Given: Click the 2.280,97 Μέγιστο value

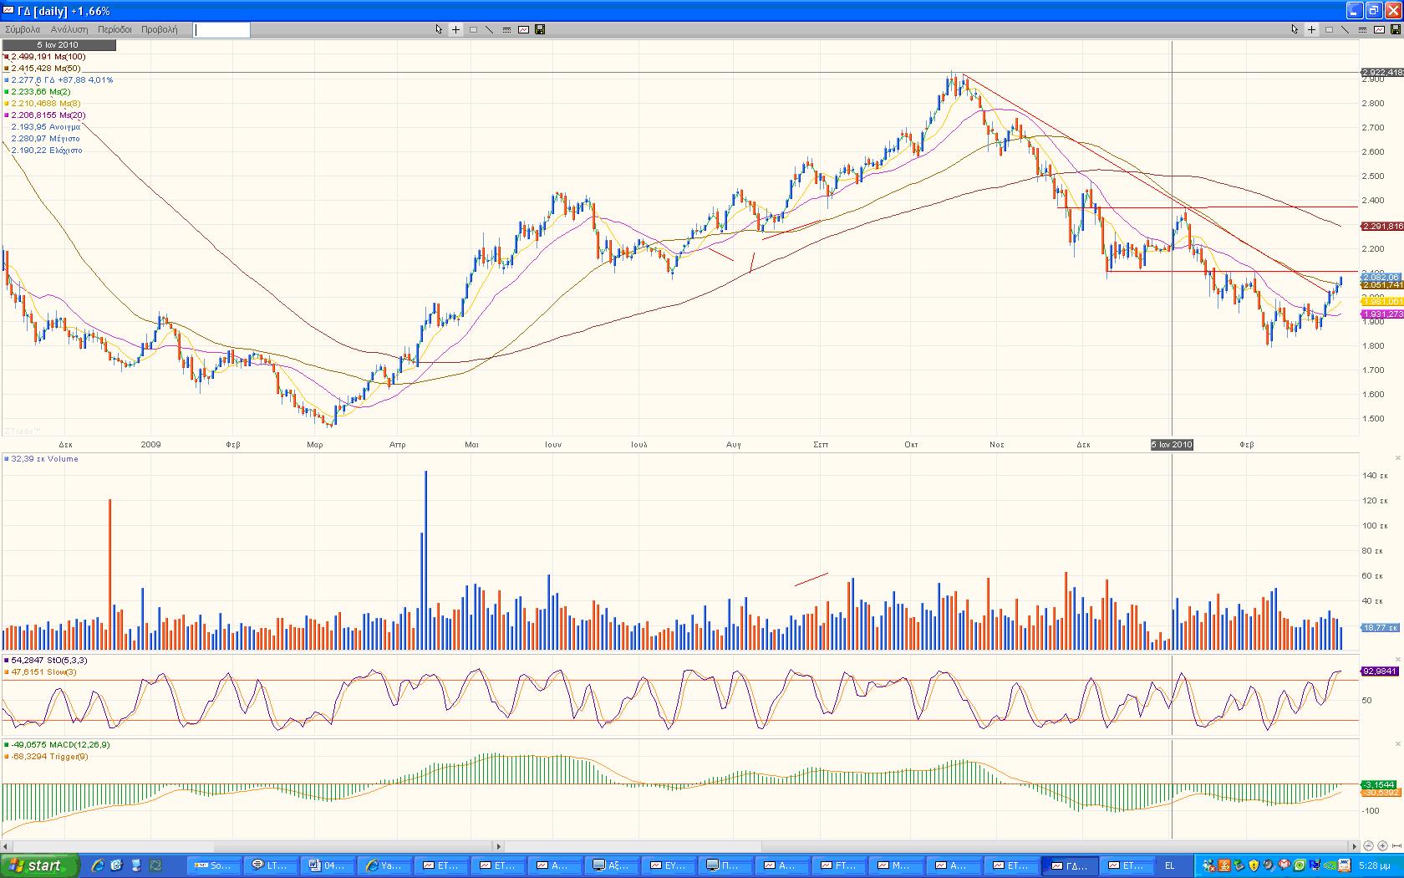Looking at the screenshot, I should click(45, 139).
